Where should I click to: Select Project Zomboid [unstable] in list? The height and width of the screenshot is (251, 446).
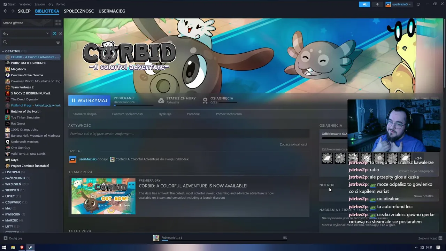30,166
